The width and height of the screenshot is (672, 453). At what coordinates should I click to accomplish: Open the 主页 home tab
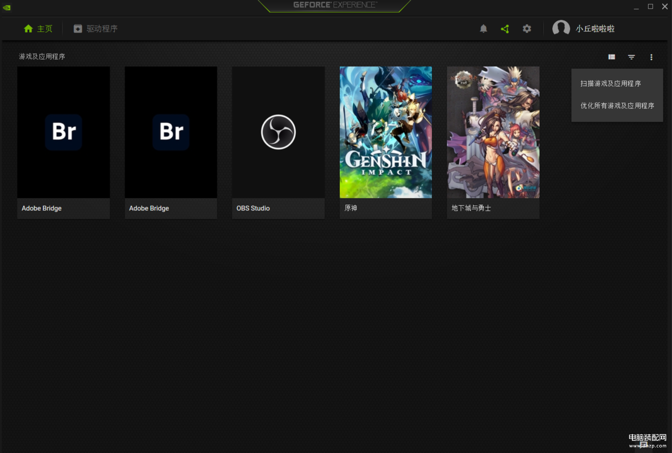(38, 29)
